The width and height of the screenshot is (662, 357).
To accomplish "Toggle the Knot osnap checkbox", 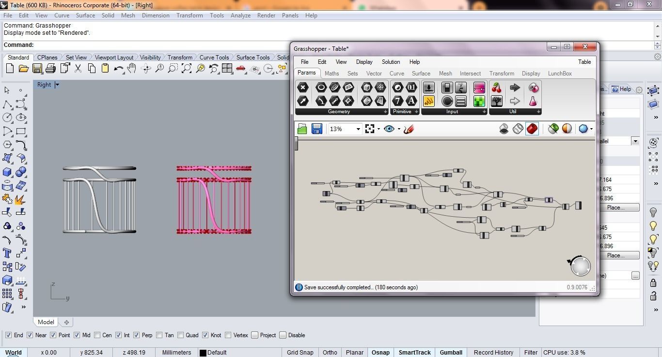I will click(x=205, y=335).
